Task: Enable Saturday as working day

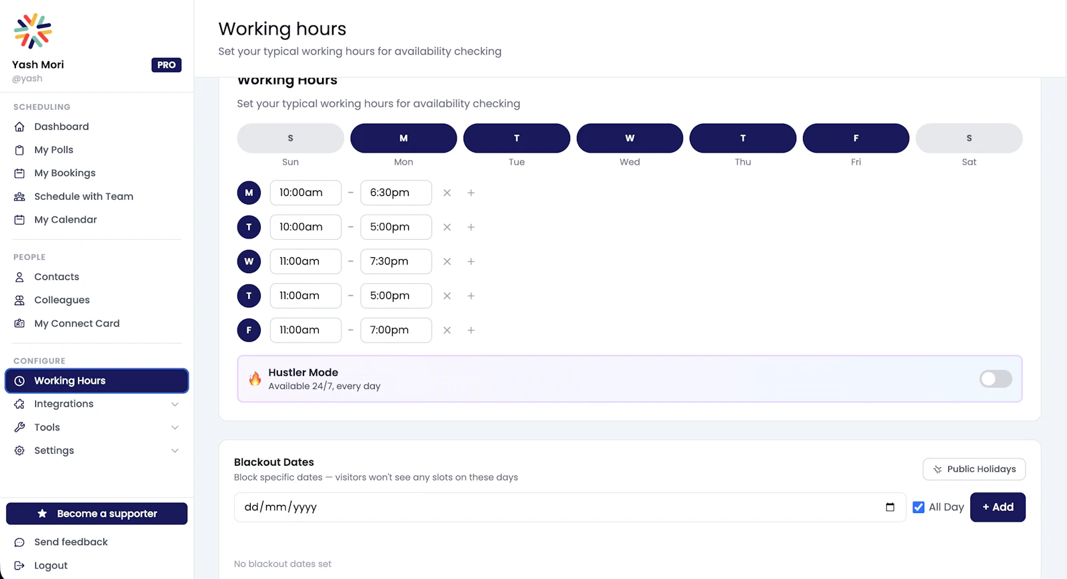Action: [x=969, y=138]
